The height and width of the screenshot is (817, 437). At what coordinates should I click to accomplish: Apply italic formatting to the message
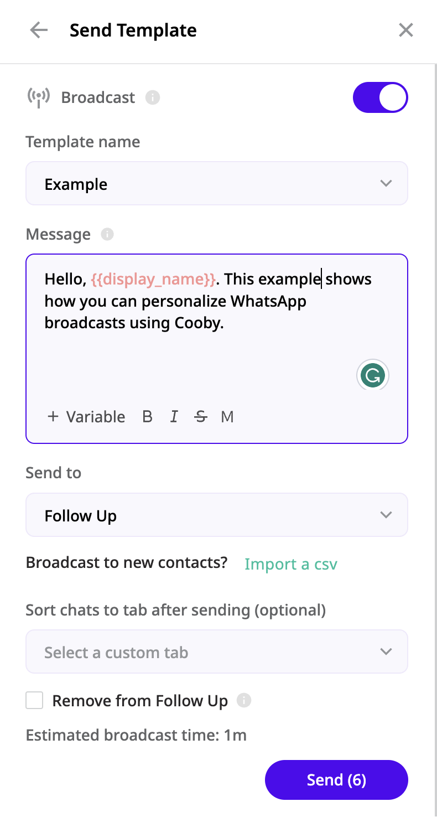point(174,417)
